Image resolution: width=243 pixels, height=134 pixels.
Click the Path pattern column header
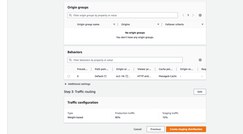(x=101, y=69)
